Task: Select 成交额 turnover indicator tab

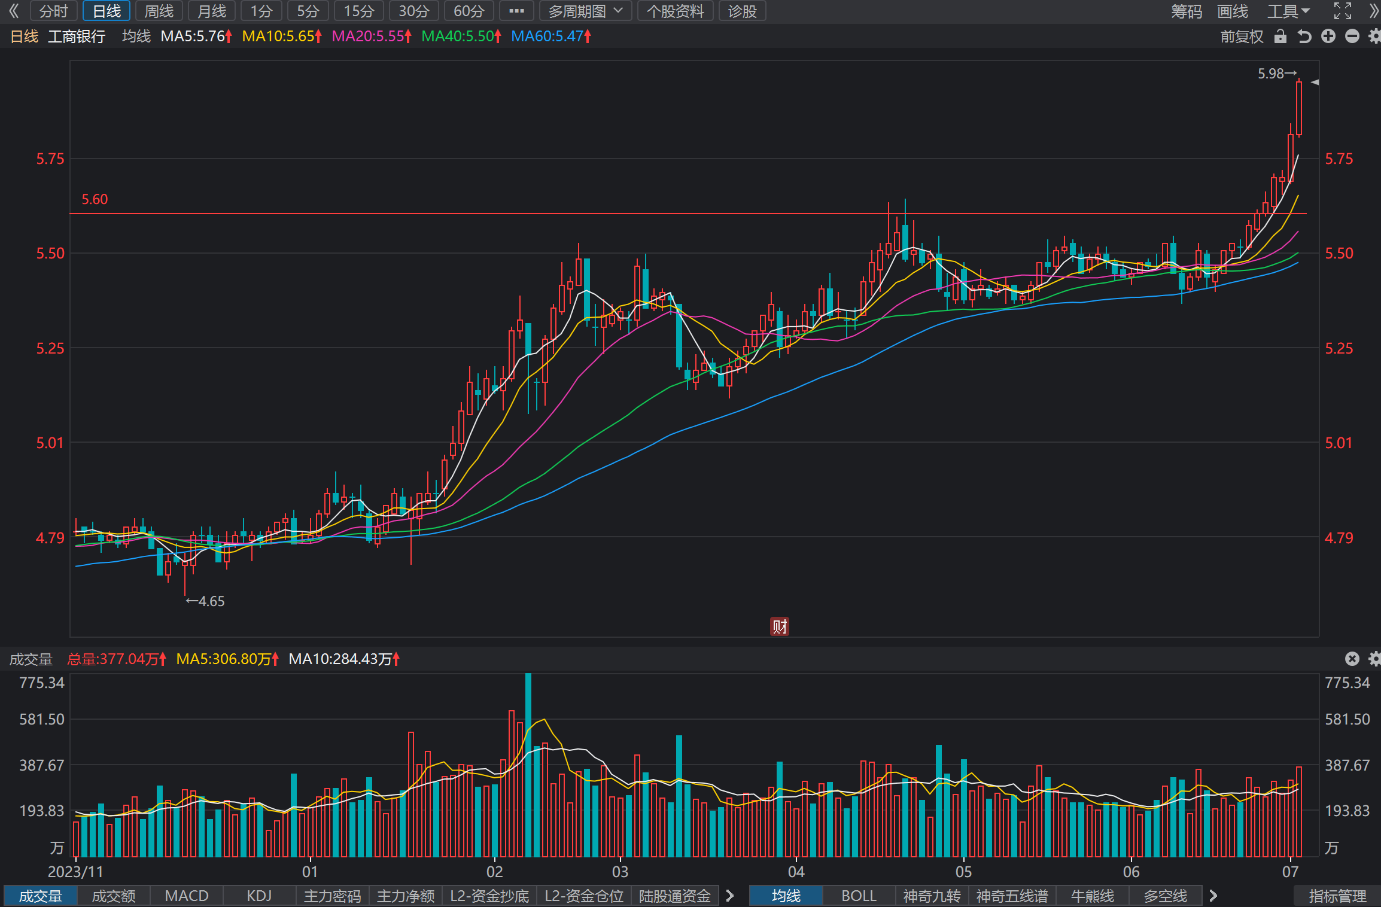Action: pyautogui.click(x=114, y=896)
